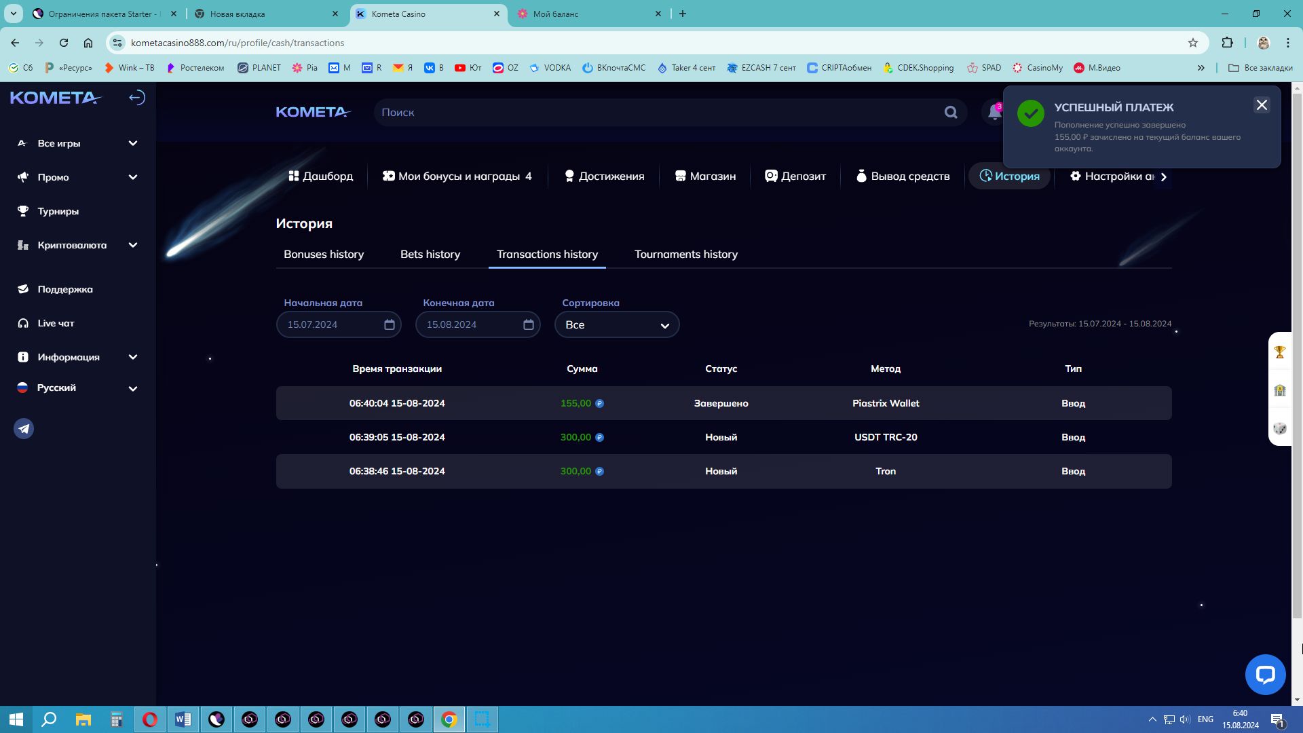
Task: Open notifications bell icon
Action: [x=994, y=112]
